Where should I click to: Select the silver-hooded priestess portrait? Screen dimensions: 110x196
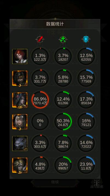[x=20, y=122]
